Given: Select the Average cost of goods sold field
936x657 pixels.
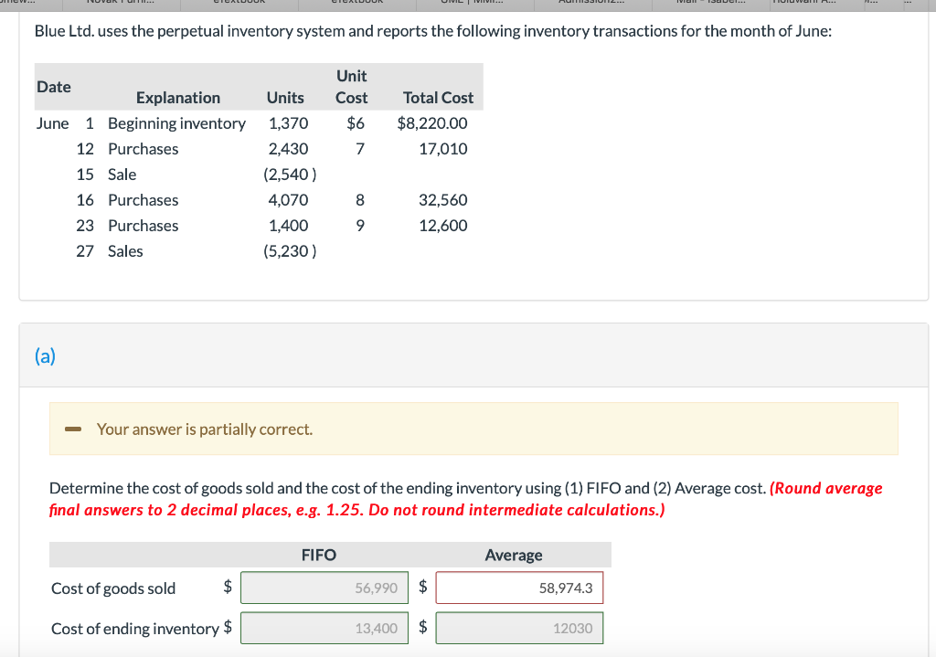Looking at the screenshot, I should 519,588.
